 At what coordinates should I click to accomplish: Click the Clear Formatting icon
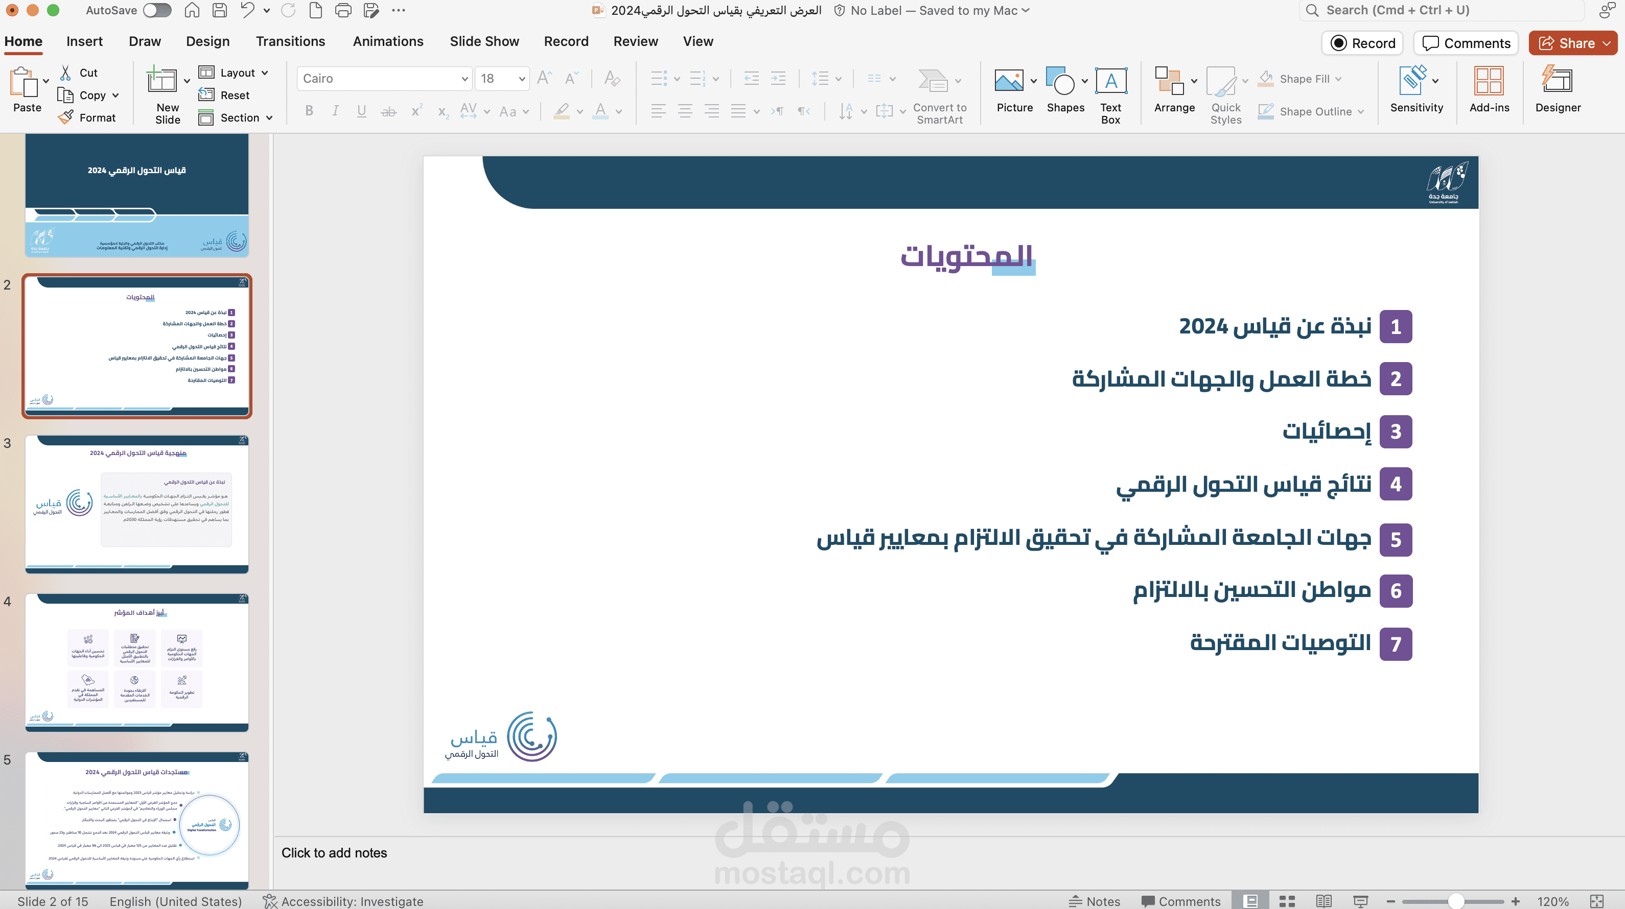point(611,78)
